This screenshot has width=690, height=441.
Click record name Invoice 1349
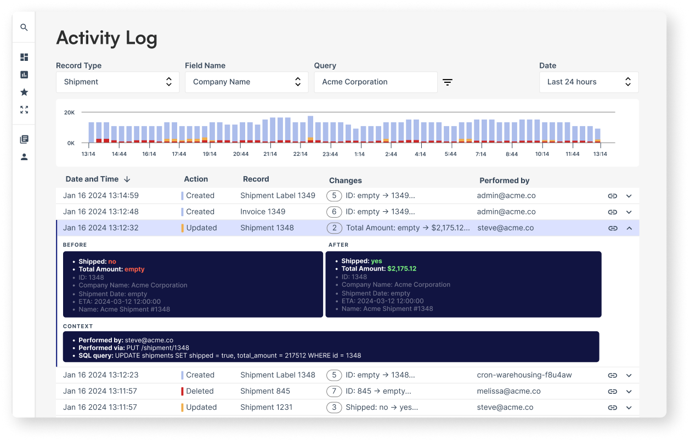point(263,211)
